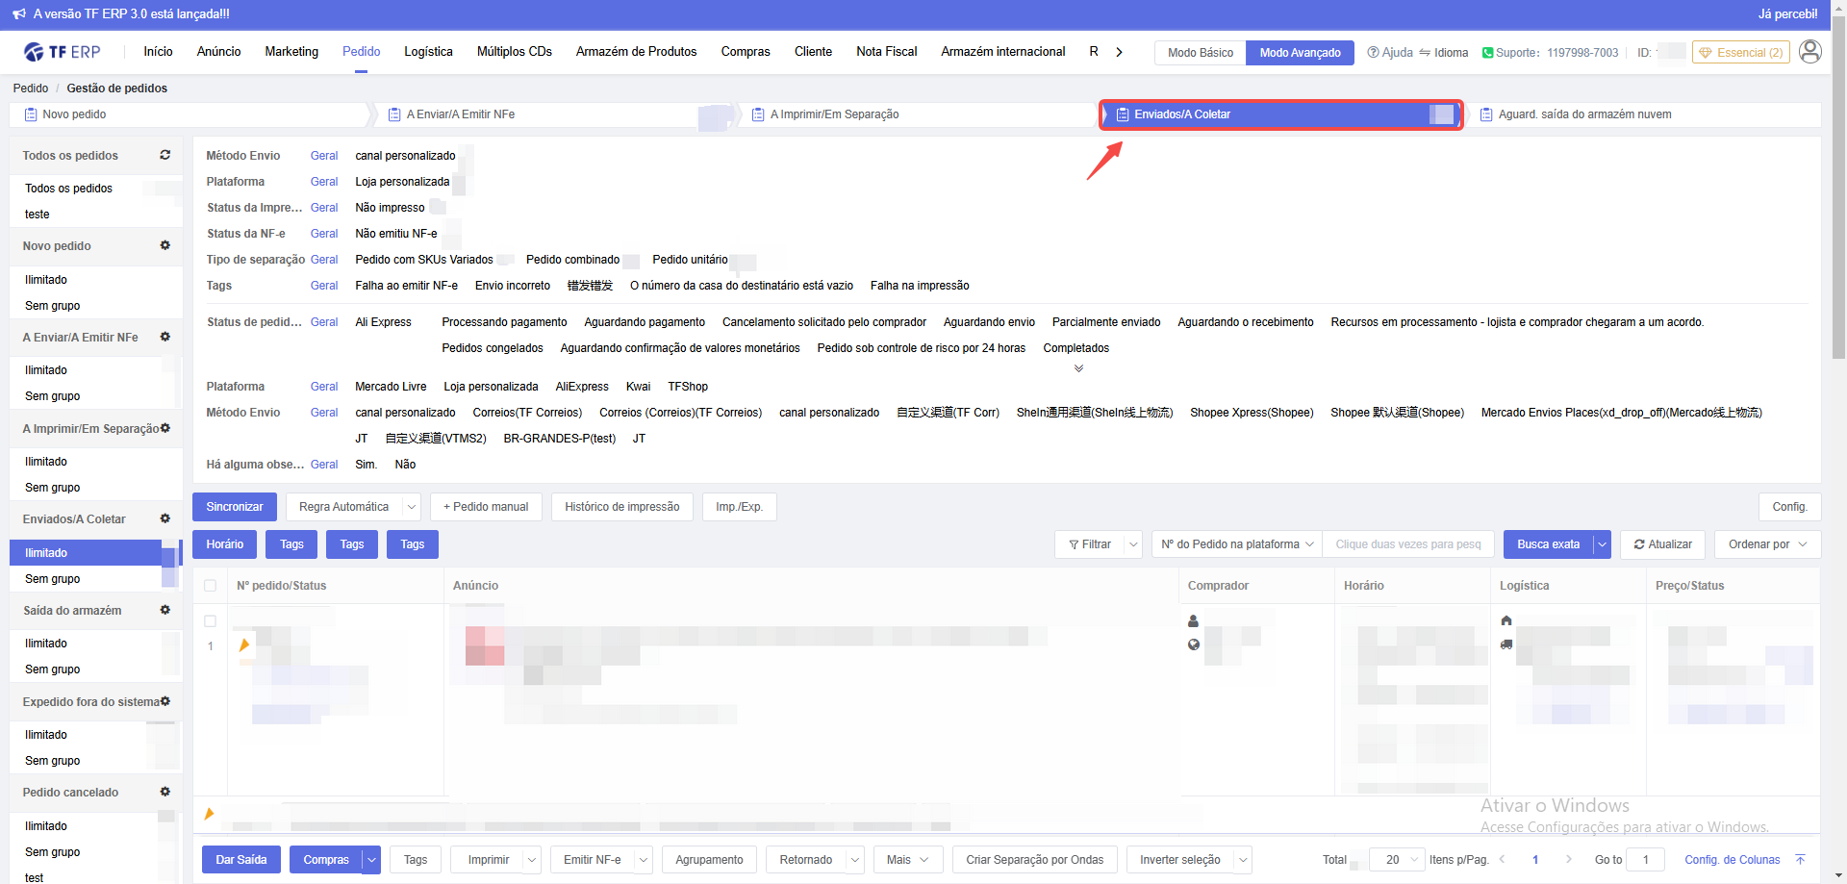The image size is (1847, 884).
Task: Go to previous page arrow in pagination
Action: coord(1503,859)
